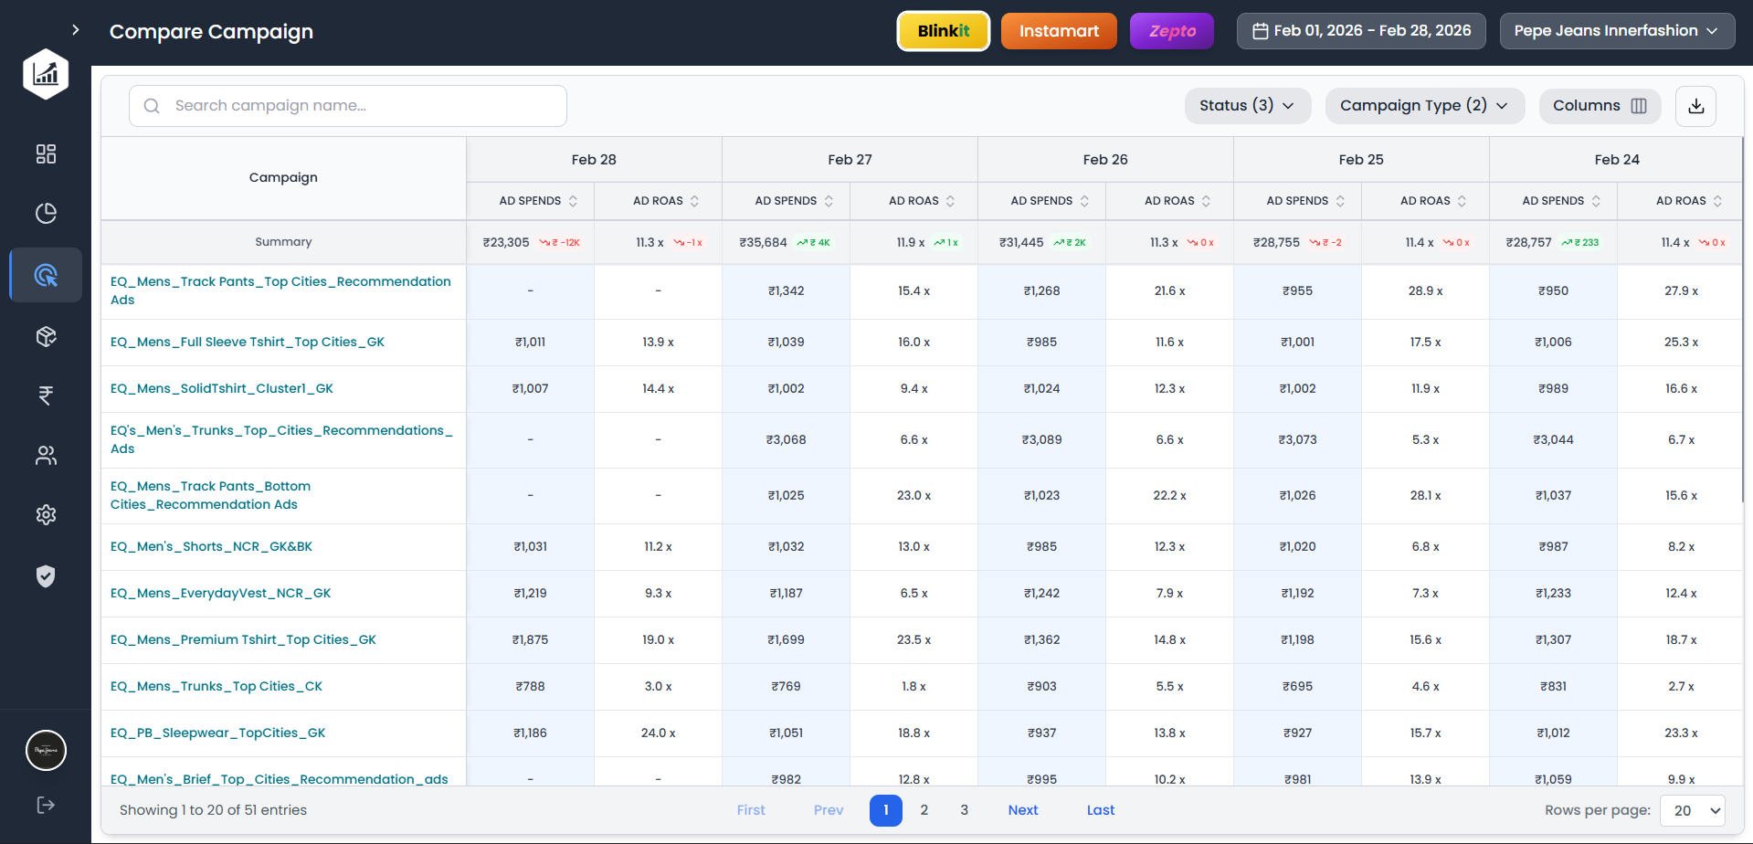This screenshot has width=1753, height=844.
Task: Click the ₹35,684 summary spend value
Action: 763,242
